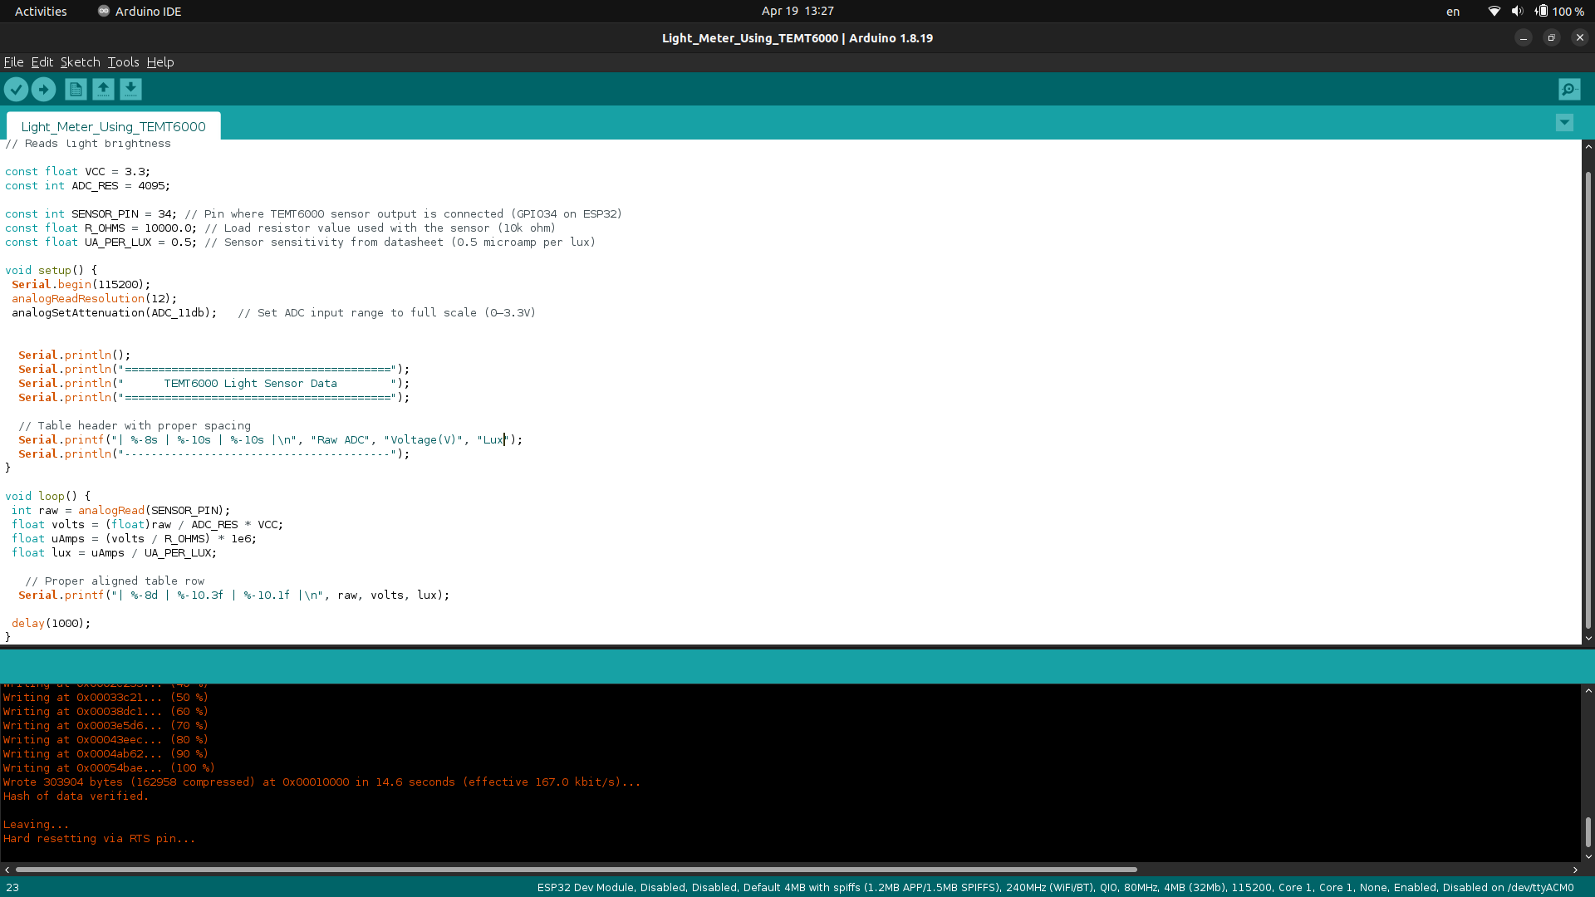Click 'Writing at 0x00054bae... (100 %)' line
1595x897 pixels.
[109, 768]
